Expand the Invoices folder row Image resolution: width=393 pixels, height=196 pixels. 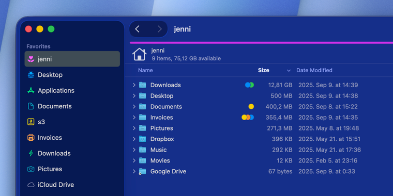pyautogui.click(x=134, y=117)
